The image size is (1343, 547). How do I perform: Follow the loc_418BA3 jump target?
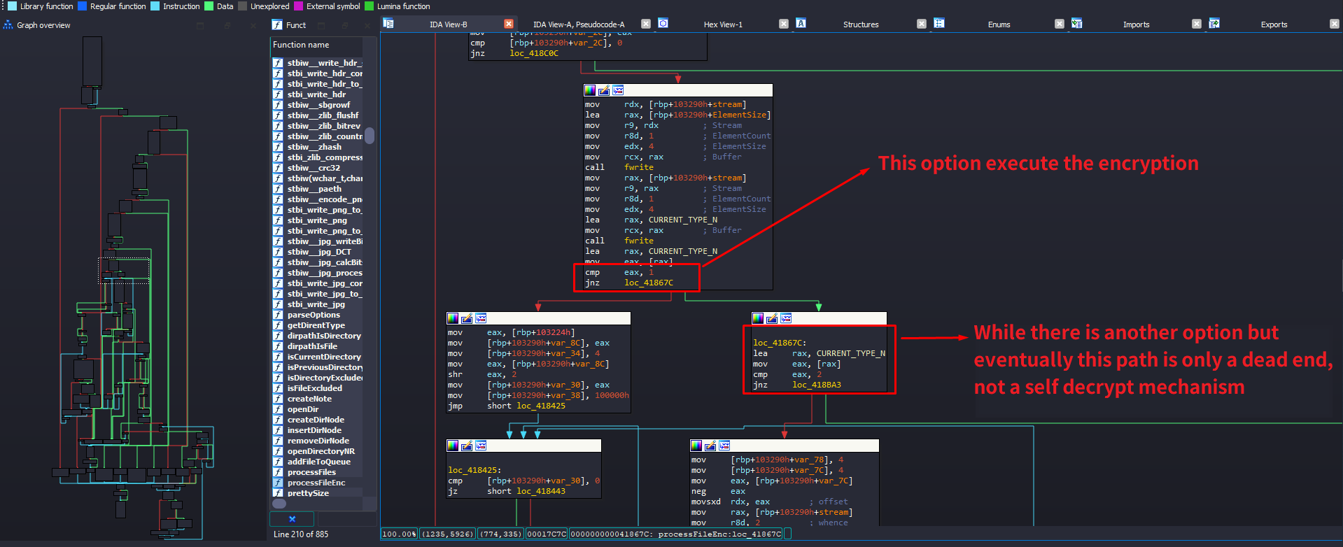coord(817,385)
